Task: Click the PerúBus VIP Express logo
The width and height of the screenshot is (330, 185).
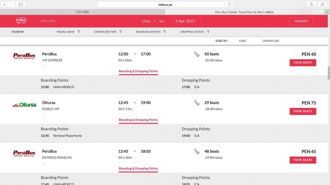Action: (24, 56)
